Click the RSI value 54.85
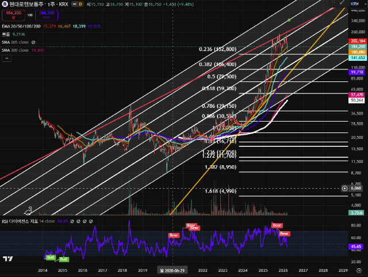Image resolution: width=368 pixels, height=277 pixels. (x=63, y=221)
